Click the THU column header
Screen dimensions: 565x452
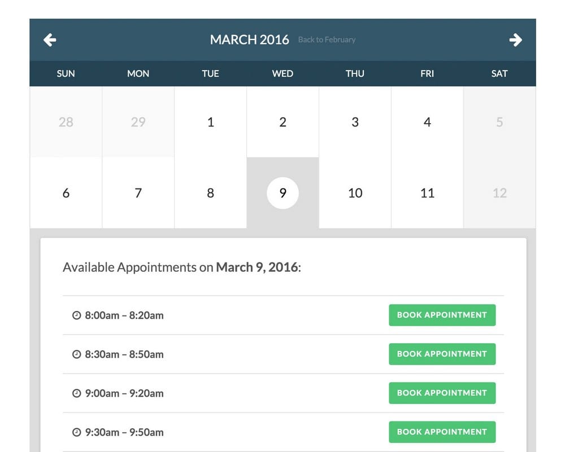[355, 74]
